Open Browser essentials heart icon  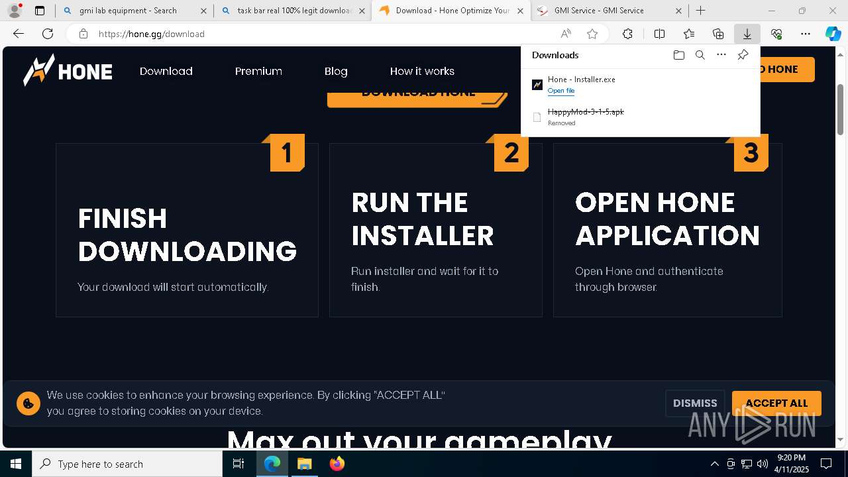[x=776, y=34]
